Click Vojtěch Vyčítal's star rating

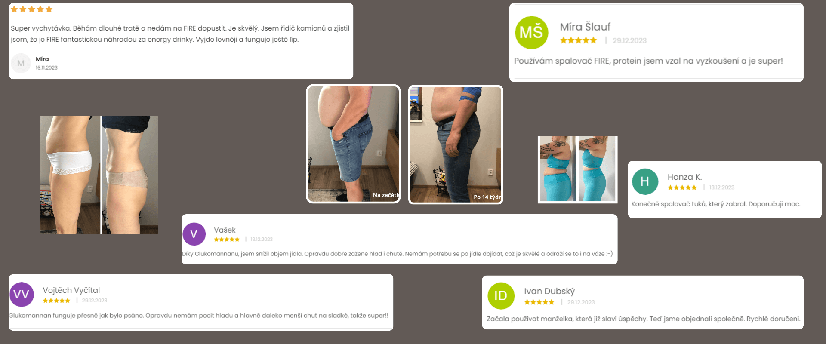(56, 301)
